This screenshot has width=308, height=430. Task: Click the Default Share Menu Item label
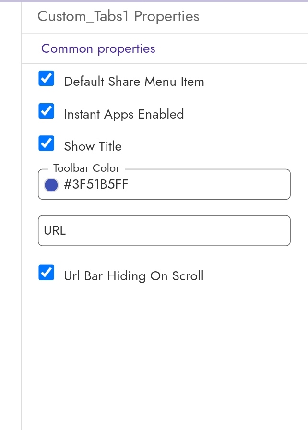click(x=134, y=82)
